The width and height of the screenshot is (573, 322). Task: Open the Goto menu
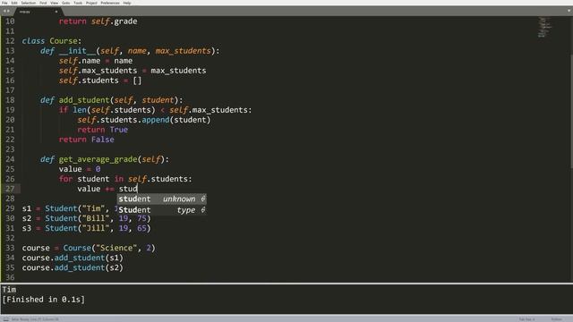tap(65, 3)
